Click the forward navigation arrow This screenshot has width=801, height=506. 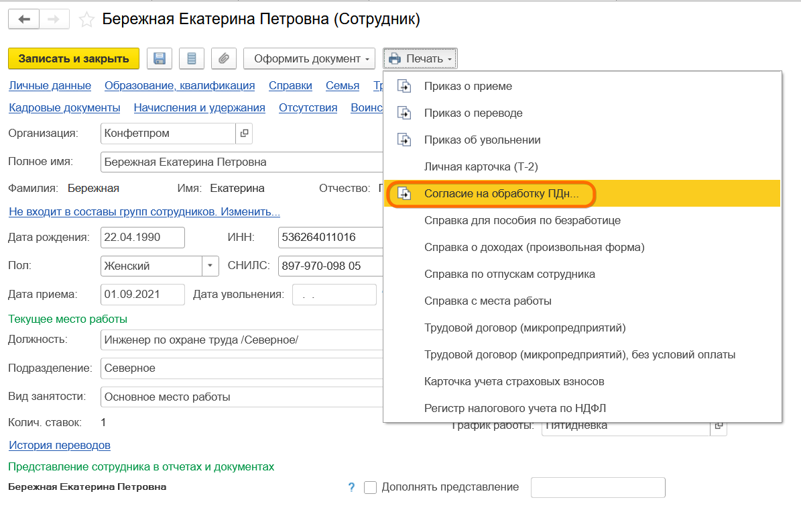point(54,19)
